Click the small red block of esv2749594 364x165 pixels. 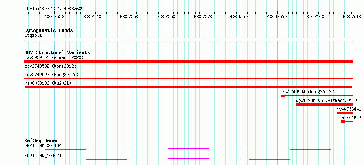pyautogui.click(x=283, y=96)
